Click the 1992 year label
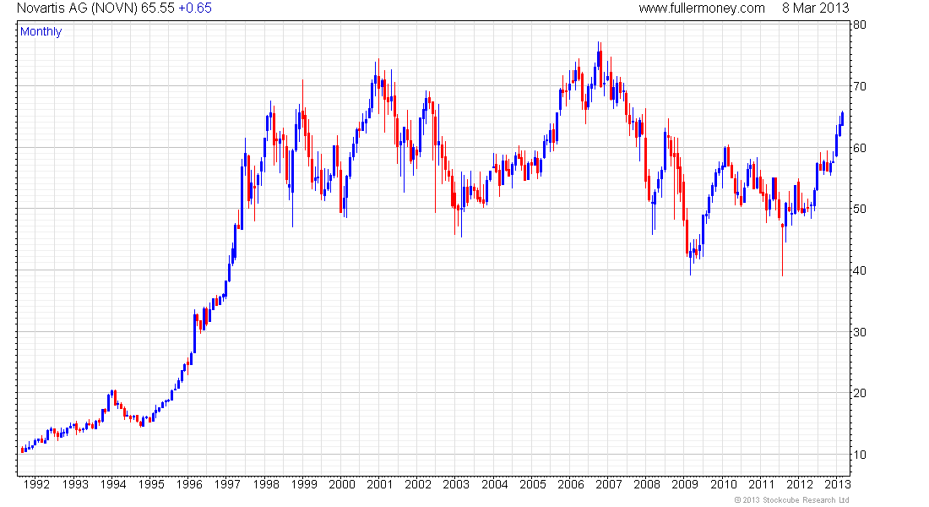The image size is (929, 507). (x=36, y=484)
